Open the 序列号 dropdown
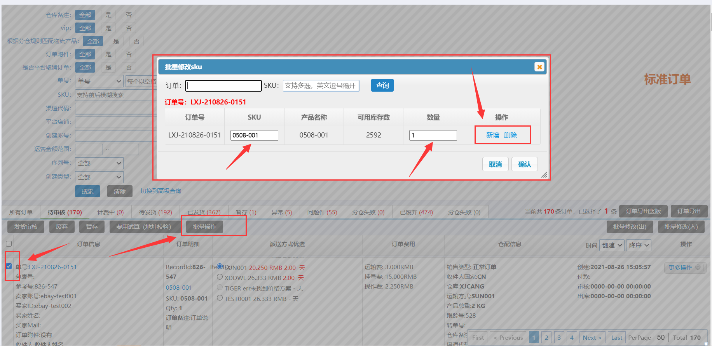712x346 pixels. tap(99, 163)
